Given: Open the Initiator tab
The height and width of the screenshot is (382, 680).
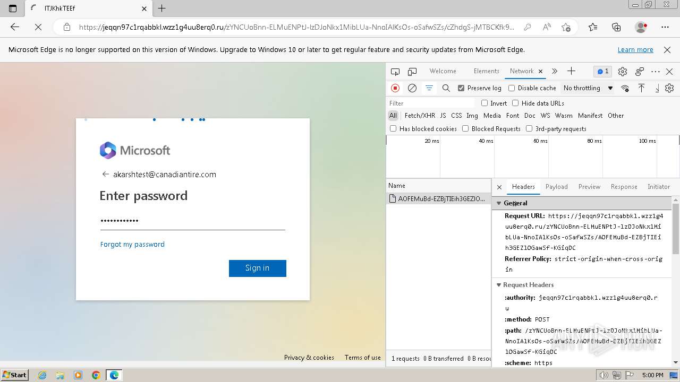Looking at the screenshot, I should (659, 187).
